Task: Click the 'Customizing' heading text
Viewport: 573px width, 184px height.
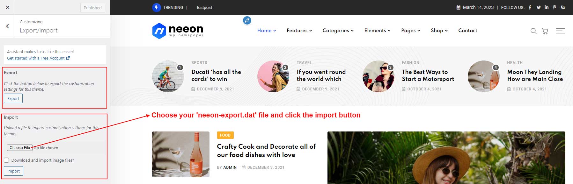Action: click(x=31, y=22)
